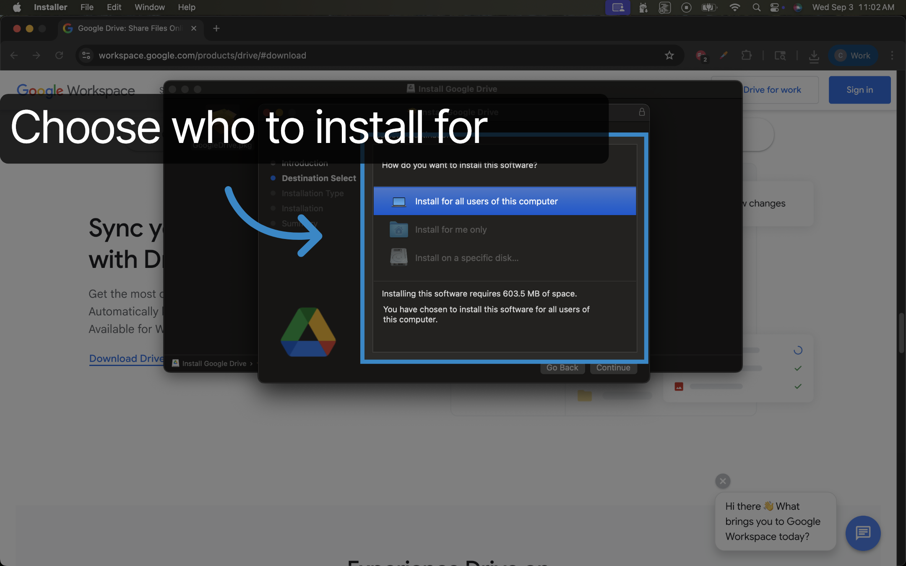Image resolution: width=906 pixels, height=566 pixels.
Task: Click the Wi-Fi icon in menu bar
Action: pos(734,7)
